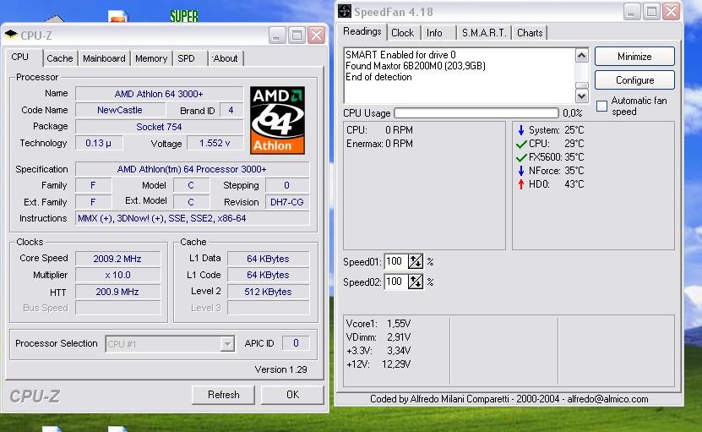Viewport: 702px width, 432px height.
Task: Click the Brand ID value 4
Action: coord(231,110)
